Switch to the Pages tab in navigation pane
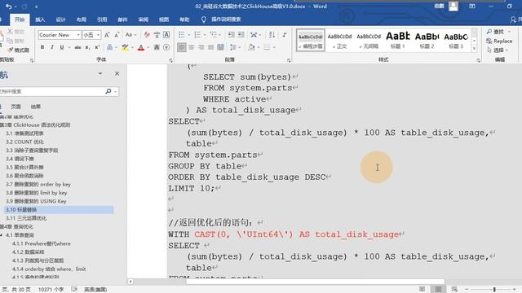 click(x=15, y=107)
